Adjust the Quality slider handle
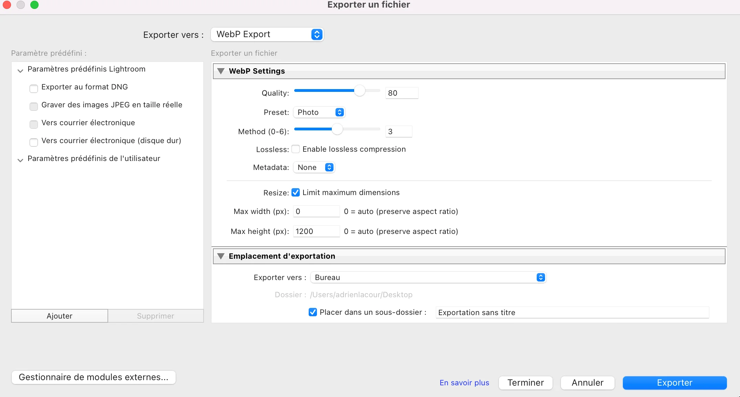 click(x=360, y=90)
